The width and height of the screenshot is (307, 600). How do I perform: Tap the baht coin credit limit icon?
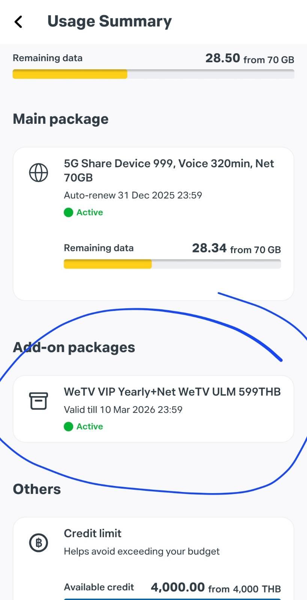(x=39, y=543)
